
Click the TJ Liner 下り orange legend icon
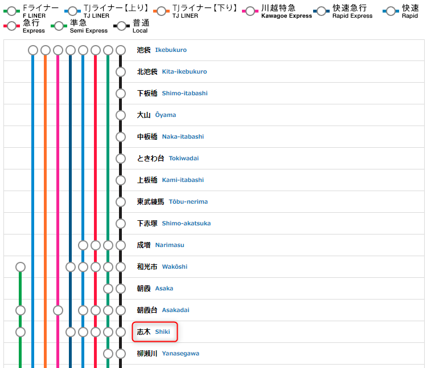(161, 11)
